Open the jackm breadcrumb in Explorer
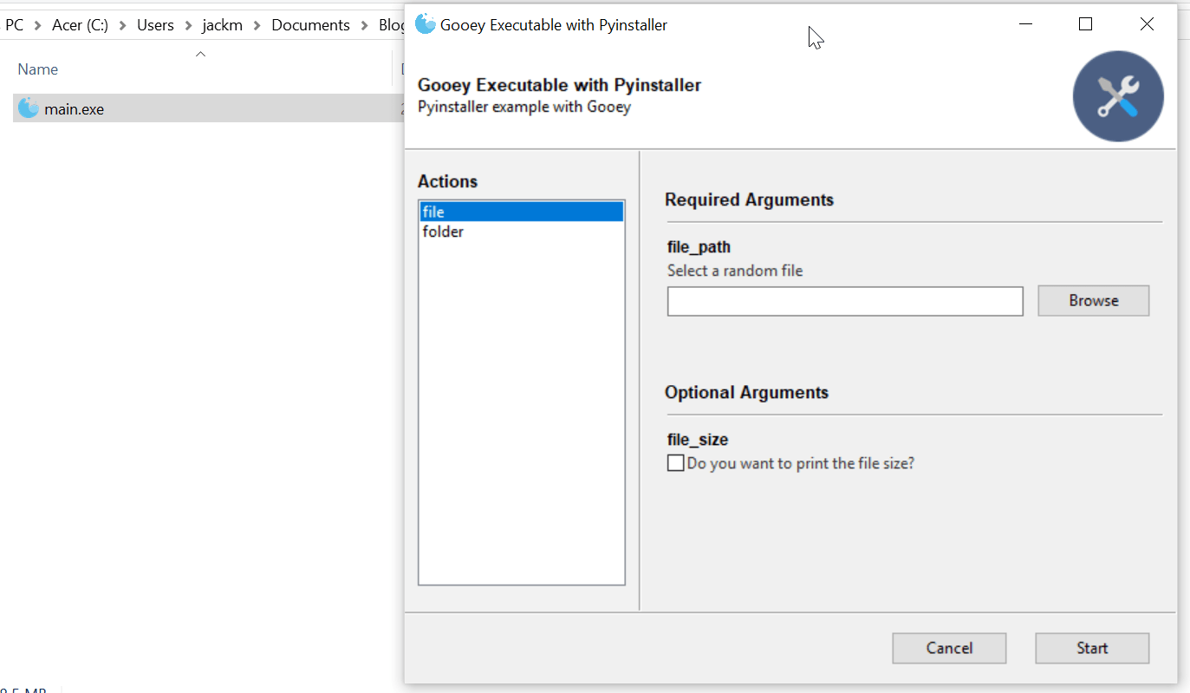 pos(222,25)
